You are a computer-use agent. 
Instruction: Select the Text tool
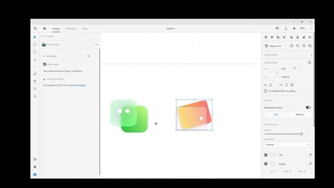pyautogui.click(x=35, y=81)
